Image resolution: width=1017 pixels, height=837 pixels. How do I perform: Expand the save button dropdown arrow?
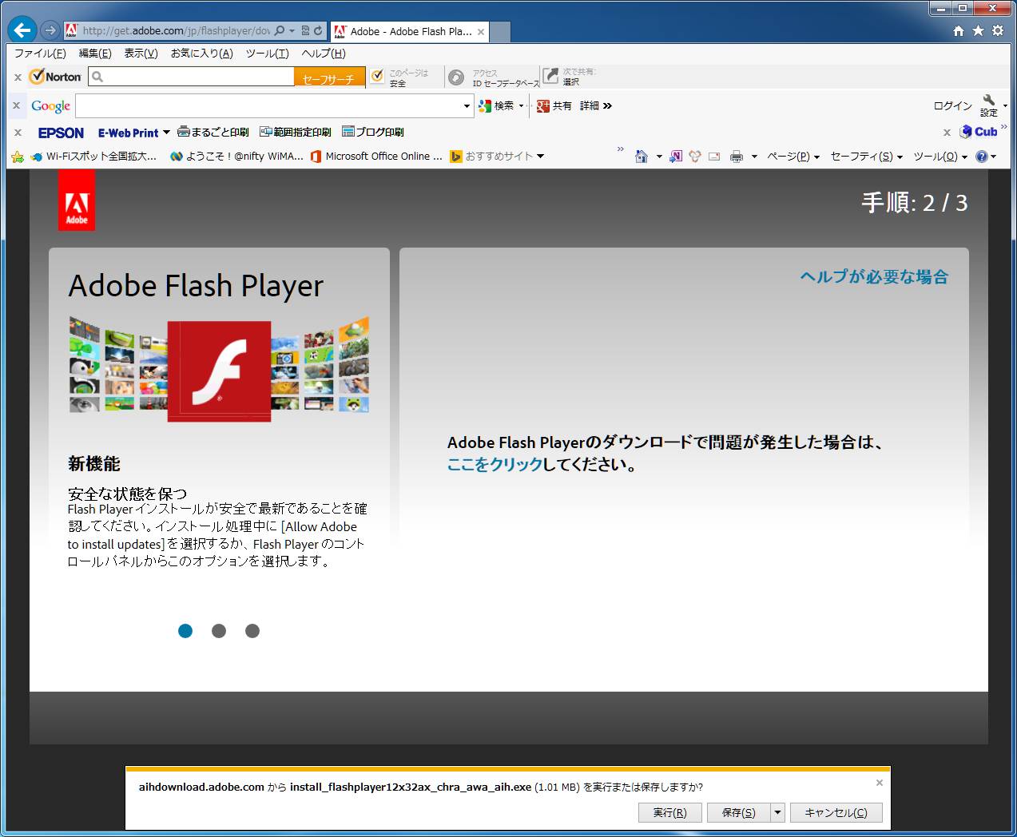(x=777, y=812)
